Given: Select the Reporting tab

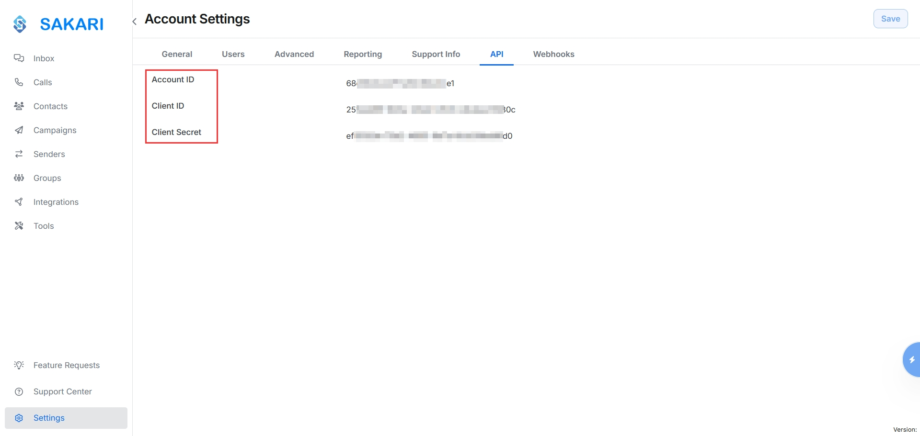Looking at the screenshot, I should pos(363,54).
